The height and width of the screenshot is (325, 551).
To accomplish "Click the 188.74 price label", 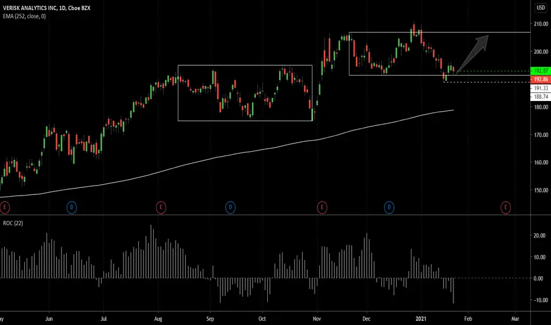I will pos(540,97).
